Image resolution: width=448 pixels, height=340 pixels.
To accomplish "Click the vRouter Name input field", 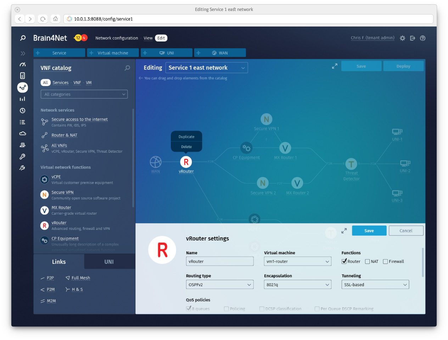I will 220,261.
